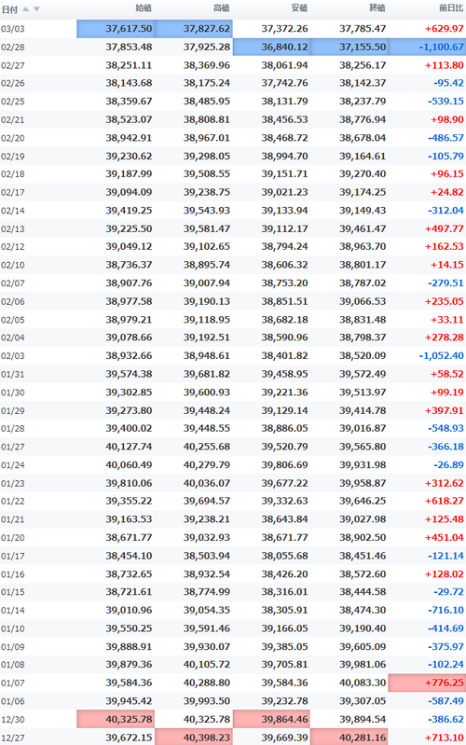Select the 01/27 open 40,127.74
Screen dimensions: 466x745
pyautogui.click(x=129, y=447)
